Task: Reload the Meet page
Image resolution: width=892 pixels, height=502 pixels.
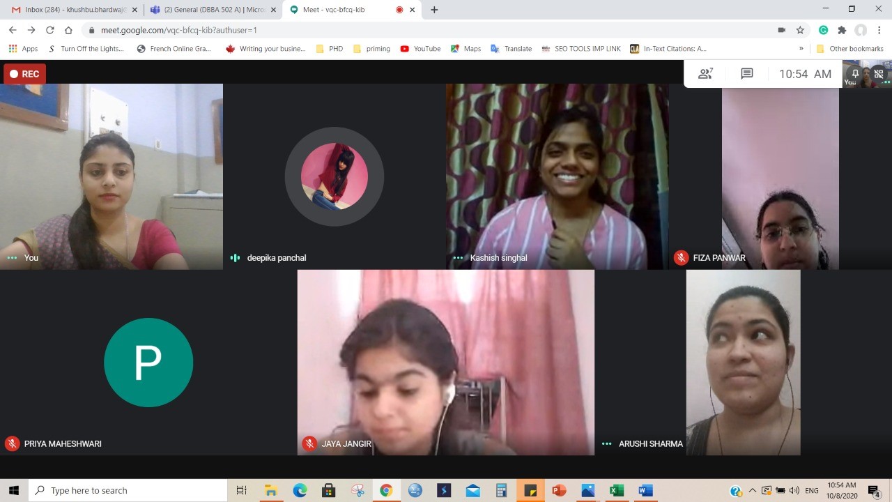Action: 49,30
